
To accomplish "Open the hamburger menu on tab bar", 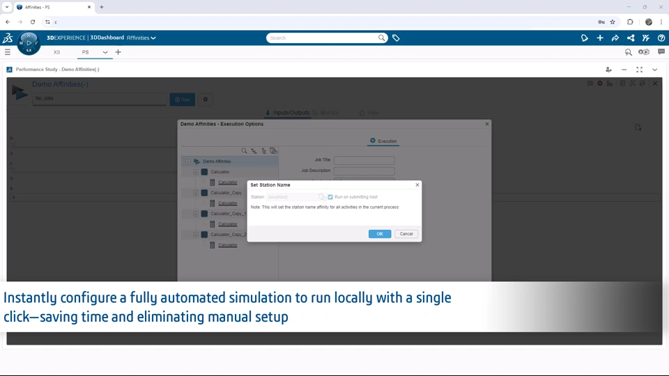I will coord(8,52).
